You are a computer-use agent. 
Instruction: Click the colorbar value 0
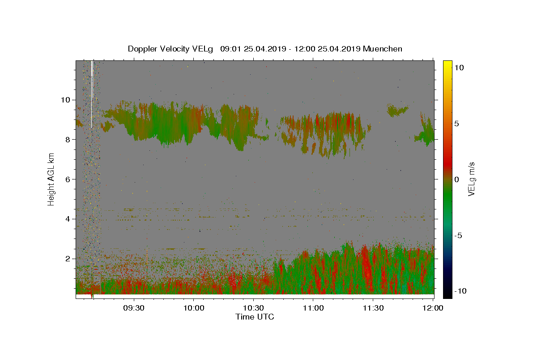click(457, 179)
